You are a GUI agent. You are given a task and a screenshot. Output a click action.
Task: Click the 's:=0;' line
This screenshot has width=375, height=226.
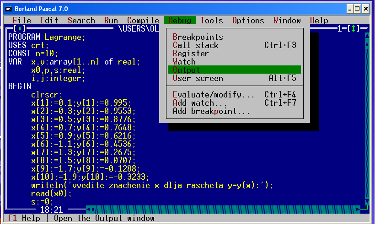(42, 202)
